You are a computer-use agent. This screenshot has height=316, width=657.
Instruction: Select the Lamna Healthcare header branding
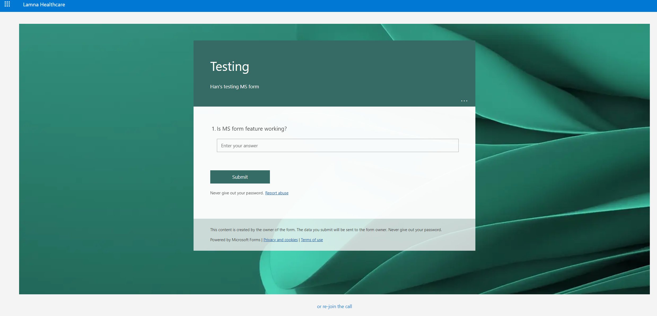[x=44, y=4]
